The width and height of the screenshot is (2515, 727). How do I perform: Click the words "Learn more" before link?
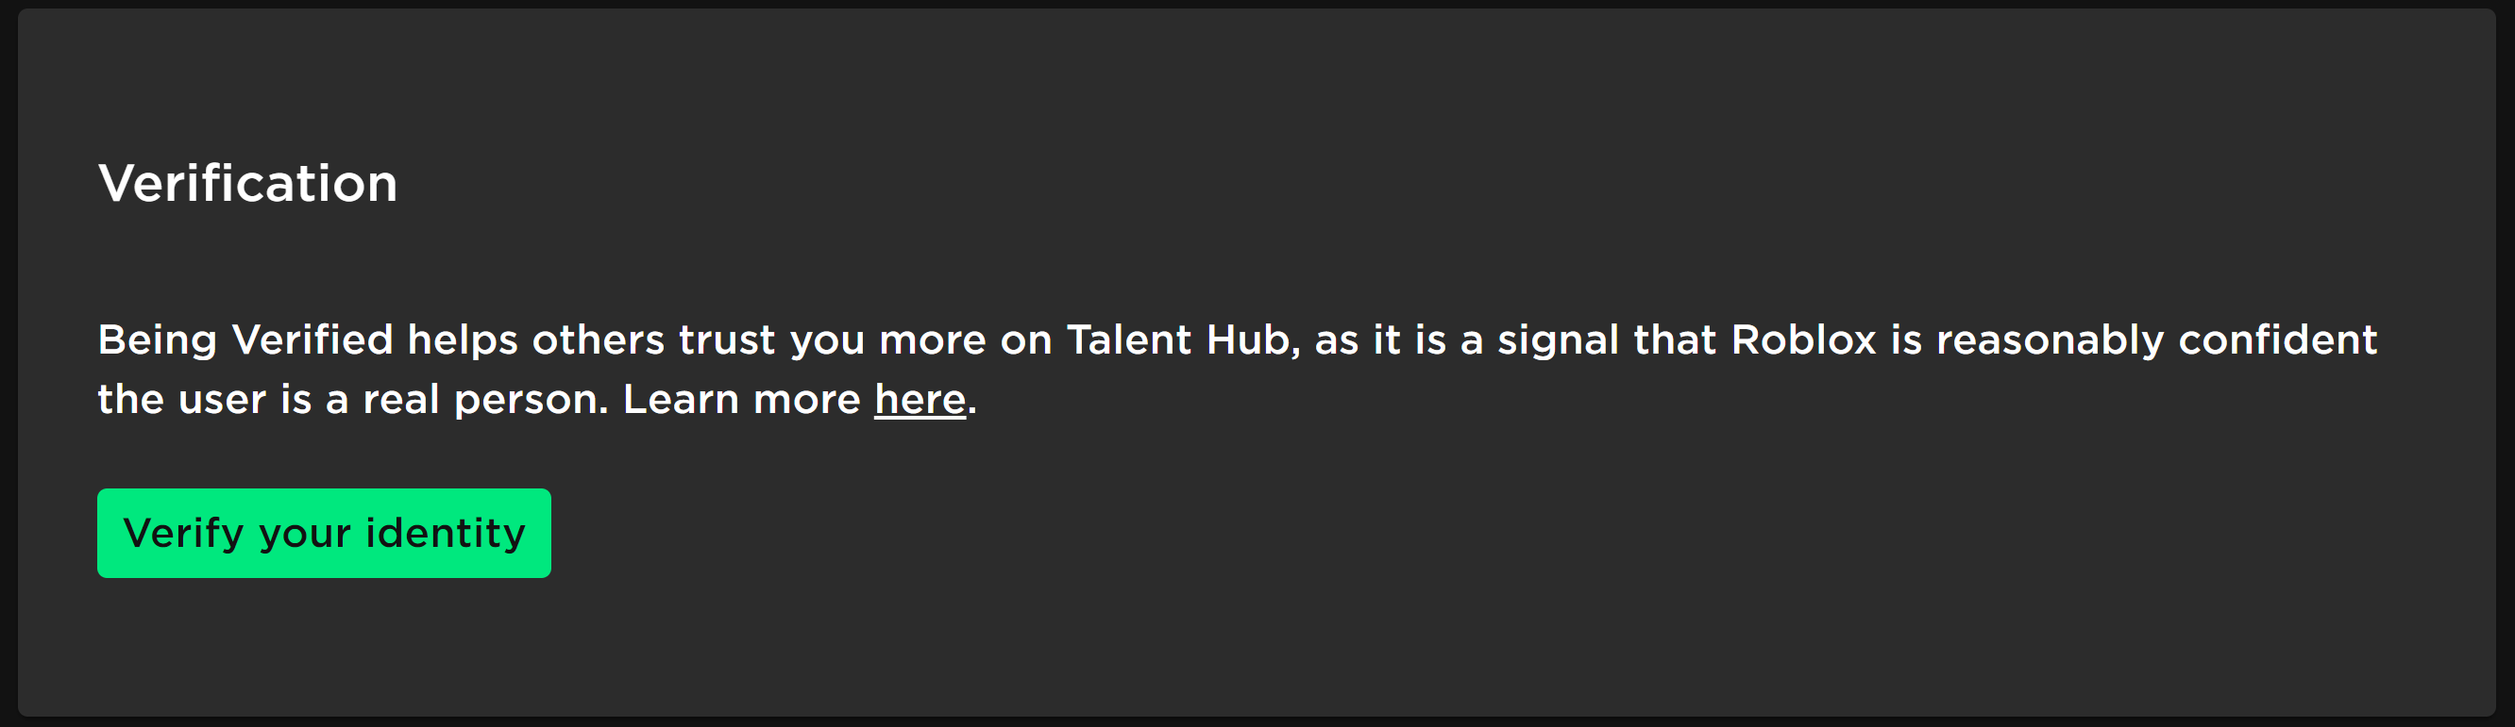click(741, 400)
